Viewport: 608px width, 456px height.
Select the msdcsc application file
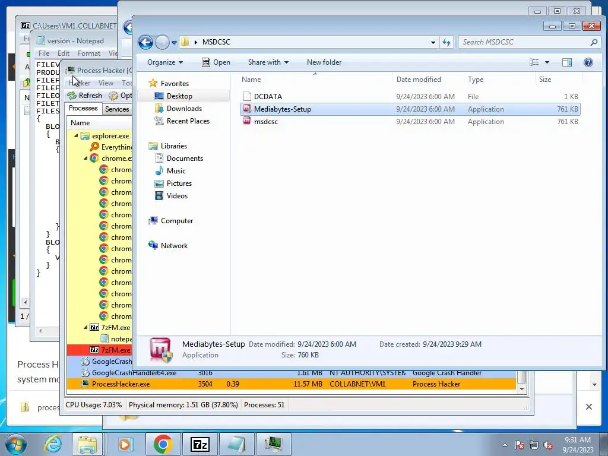coord(410,121)
